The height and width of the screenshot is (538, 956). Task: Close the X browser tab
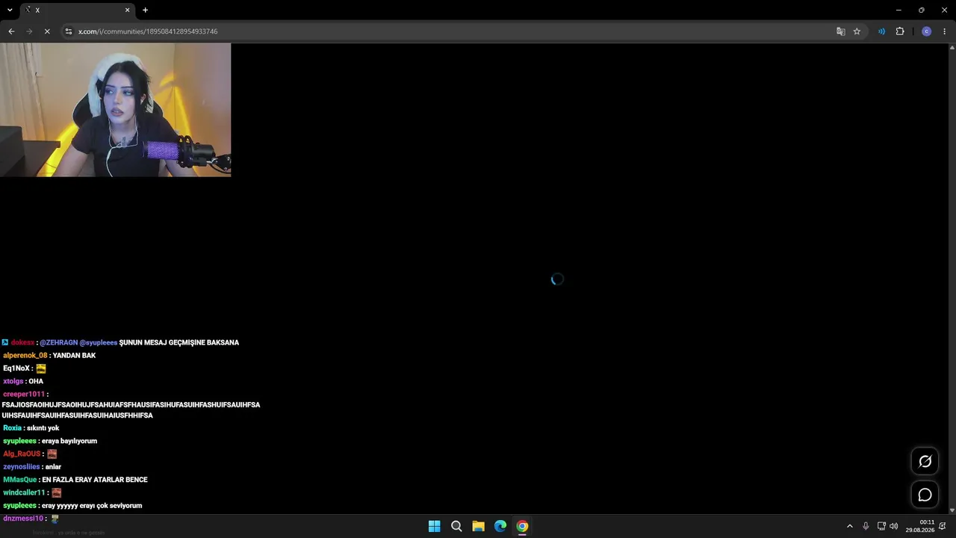click(127, 10)
